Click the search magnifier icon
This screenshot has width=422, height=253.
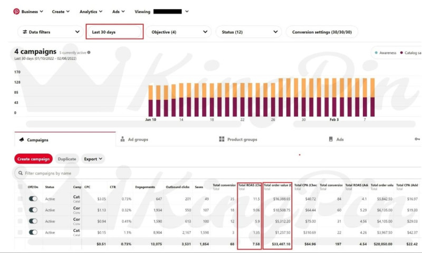pyautogui.click(x=20, y=173)
